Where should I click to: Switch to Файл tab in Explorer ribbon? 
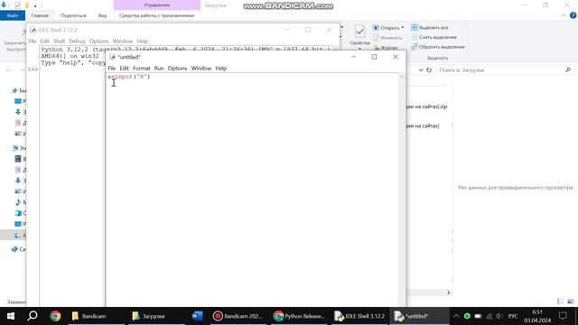coord(13,15)
